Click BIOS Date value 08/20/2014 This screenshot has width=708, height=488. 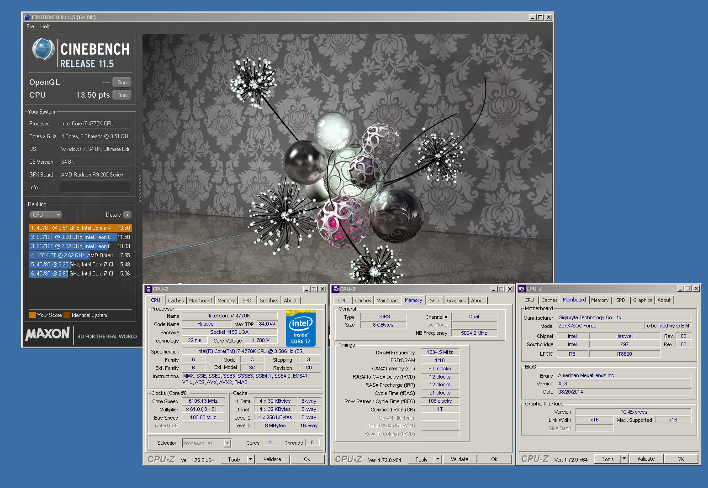(624, 392)
